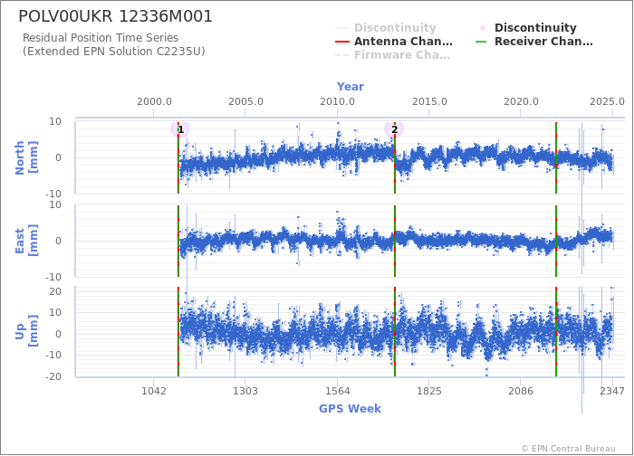Click the 2025.0 year tick label
Image resolution: width=634 pixels, height=456 pixels.
607,101
